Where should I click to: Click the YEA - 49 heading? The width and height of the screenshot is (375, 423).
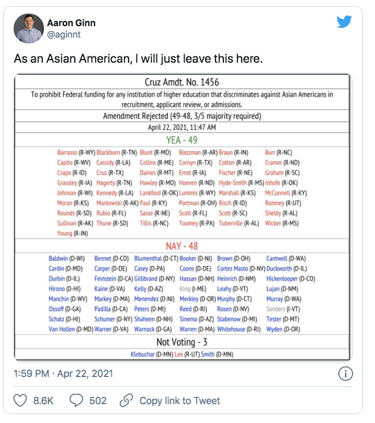coord(181,140)
